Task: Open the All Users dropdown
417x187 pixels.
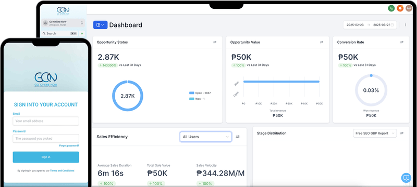Action: 205,137
